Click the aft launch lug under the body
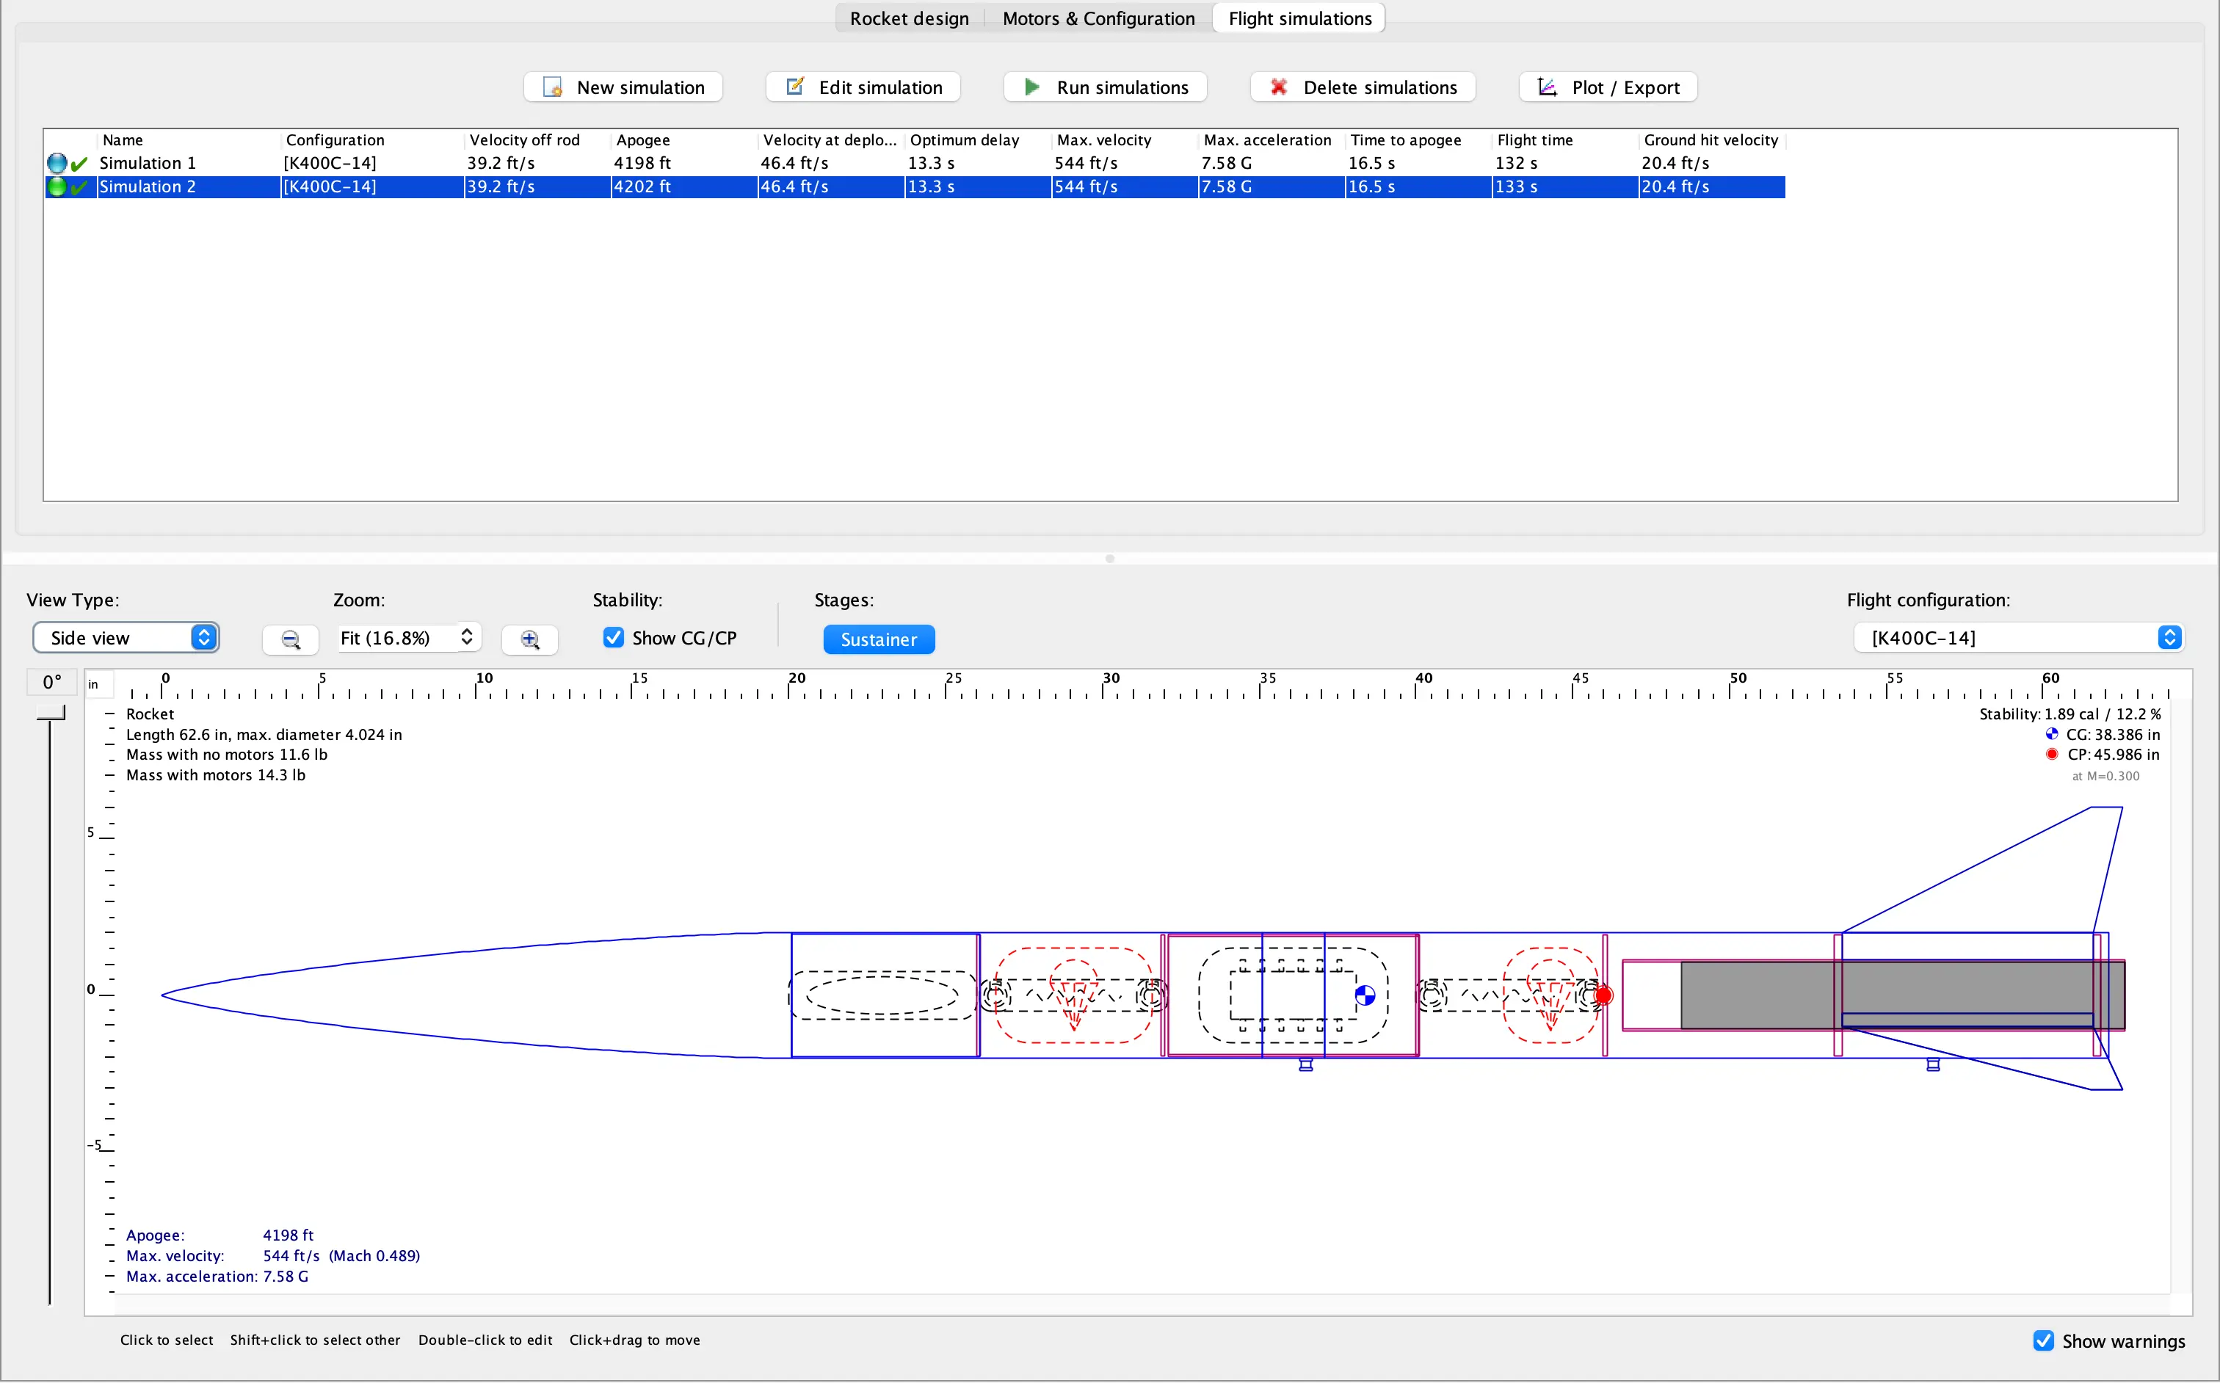This screenshot has height=1383, width=2220. tap(1932, 1064)
